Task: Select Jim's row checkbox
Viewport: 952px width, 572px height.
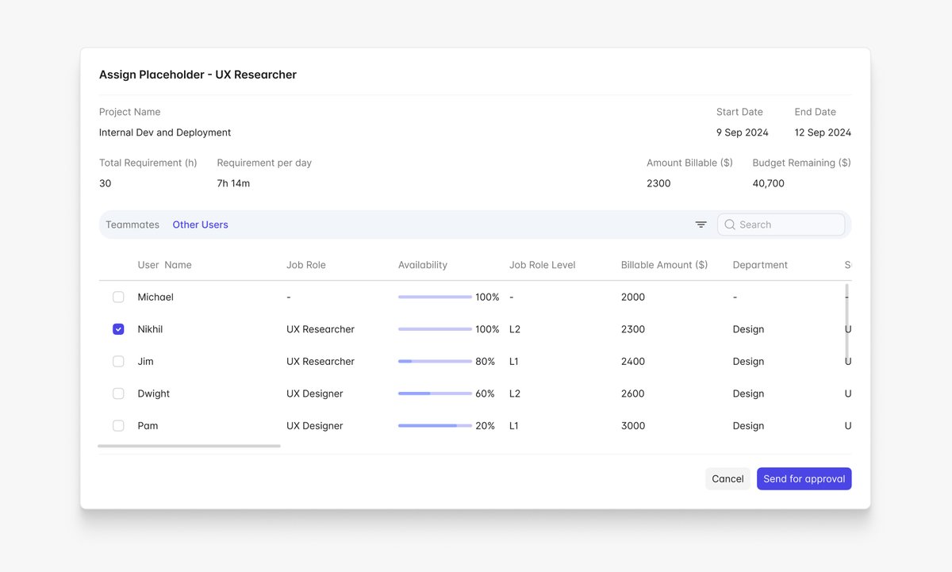Action: point(118,361)
